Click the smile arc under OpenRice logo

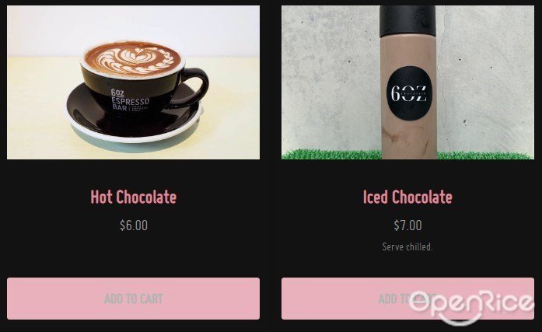point(460,318)
